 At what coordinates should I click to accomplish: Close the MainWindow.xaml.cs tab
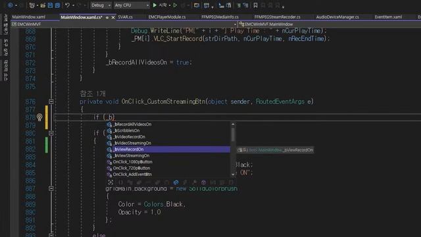[x=113, y=18]
